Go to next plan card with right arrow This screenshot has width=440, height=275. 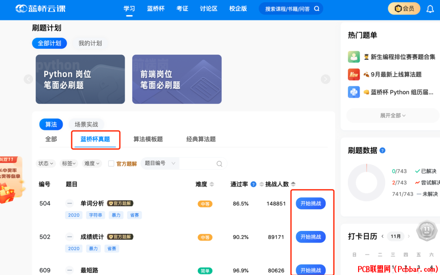[x=326, y=79]
